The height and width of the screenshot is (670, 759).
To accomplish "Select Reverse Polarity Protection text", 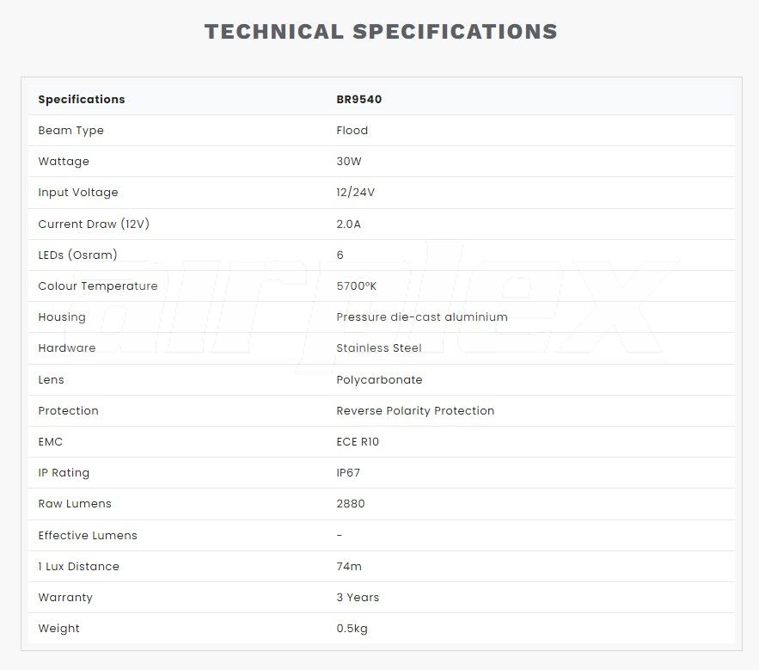I will click(x=415, y=411).
